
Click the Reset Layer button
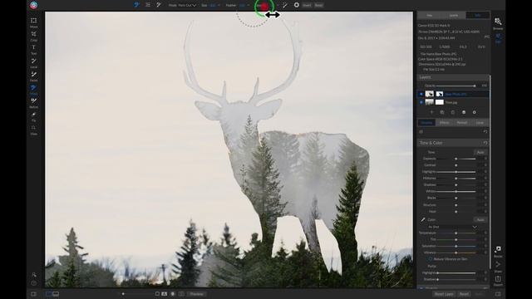pyautogui.click(x=444, y=294)
